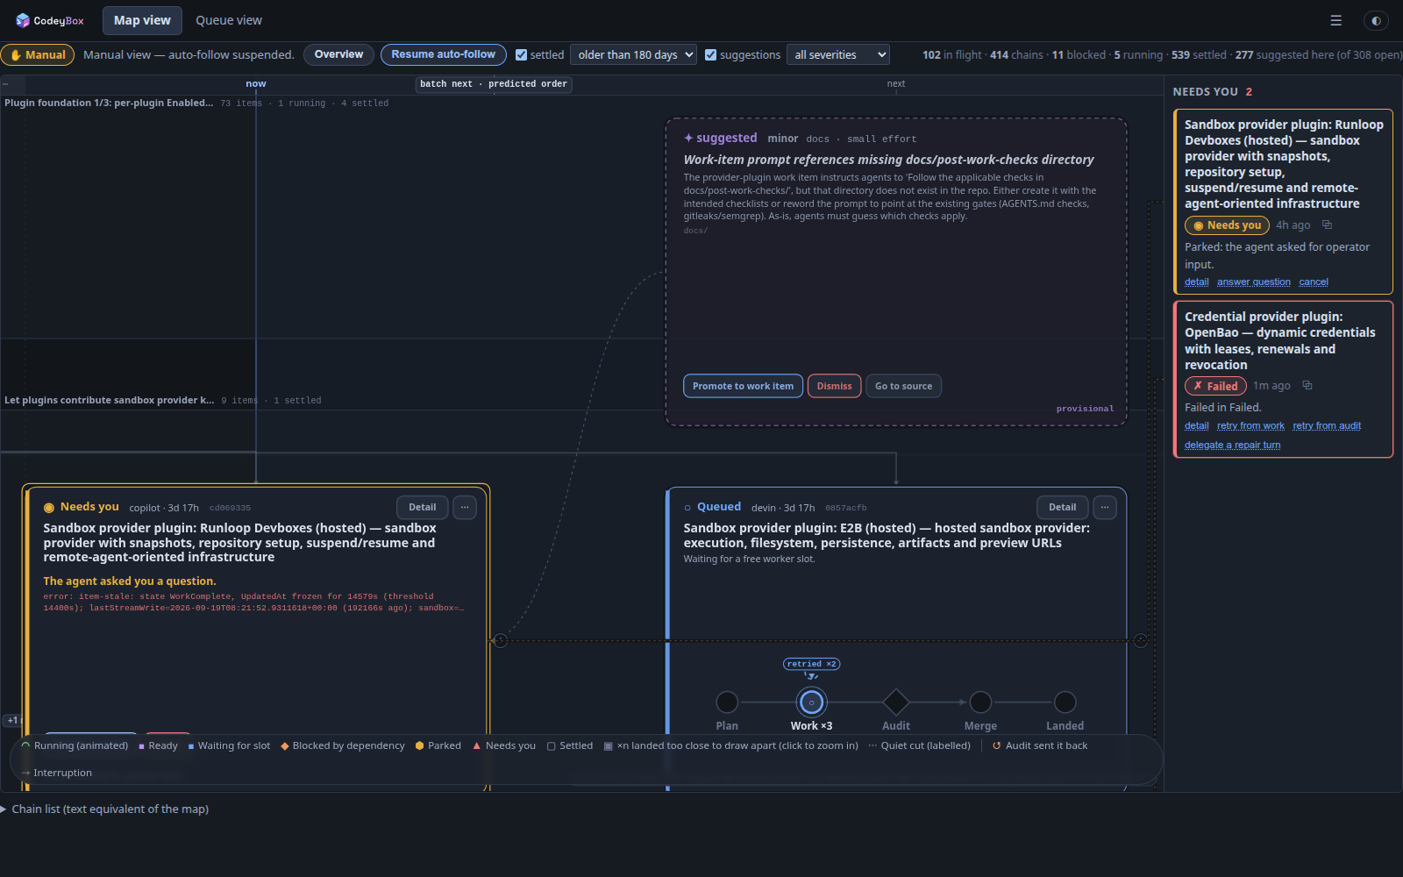
Task: Open the Overview button
Action: click(x=338, y=54)
